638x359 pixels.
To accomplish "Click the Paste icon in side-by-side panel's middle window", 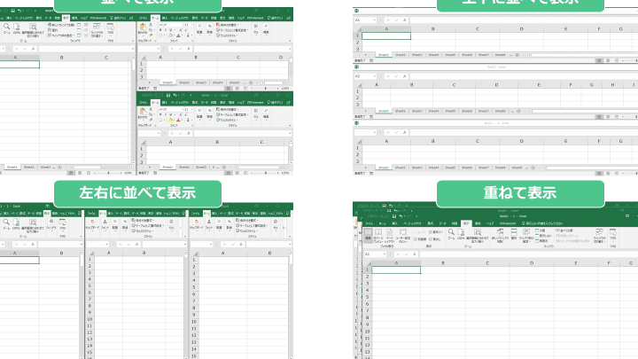I will (x=92, y=222).
